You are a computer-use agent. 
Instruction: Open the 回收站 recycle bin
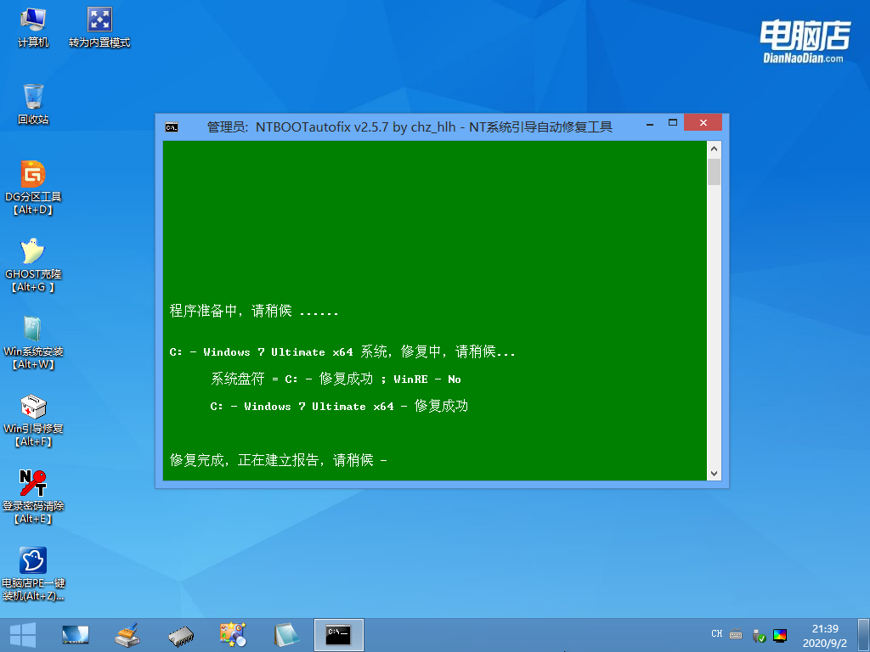[32, 96]
